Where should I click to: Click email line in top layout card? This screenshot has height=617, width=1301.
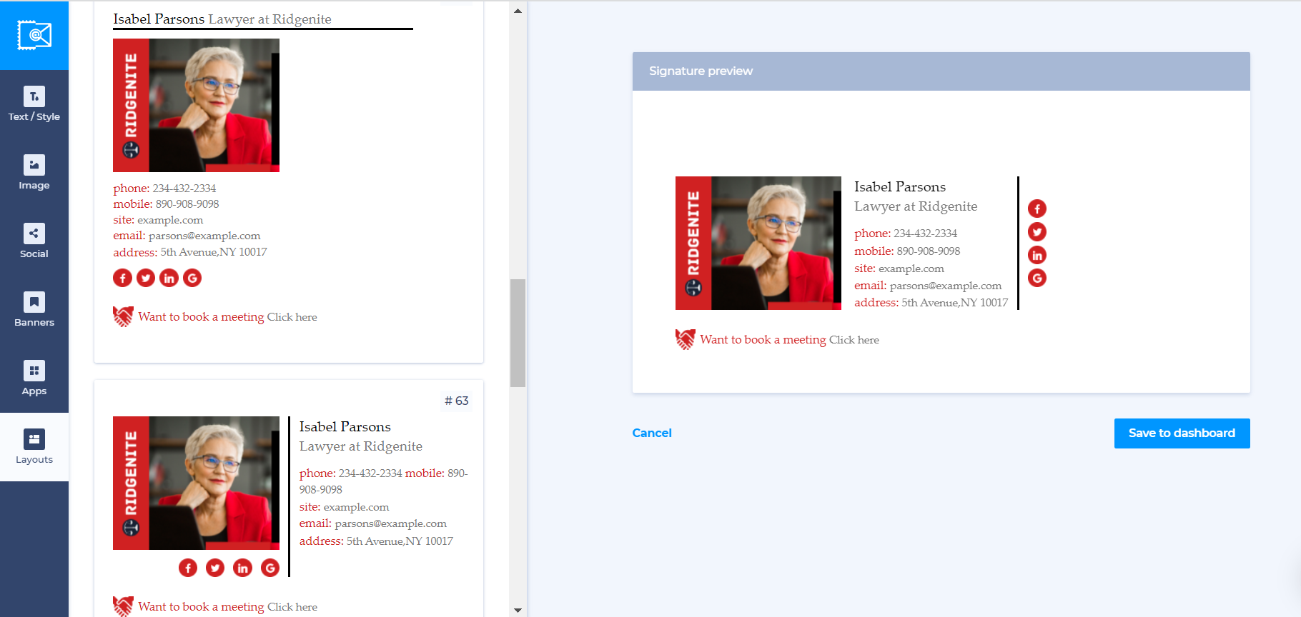(x=187, y=236)
